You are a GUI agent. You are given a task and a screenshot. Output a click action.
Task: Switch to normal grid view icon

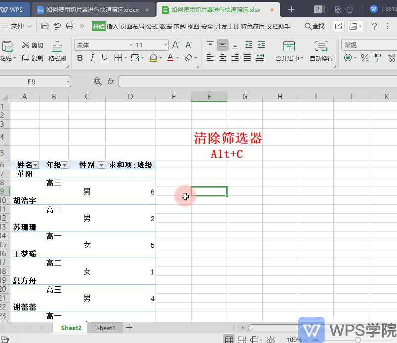229,339
